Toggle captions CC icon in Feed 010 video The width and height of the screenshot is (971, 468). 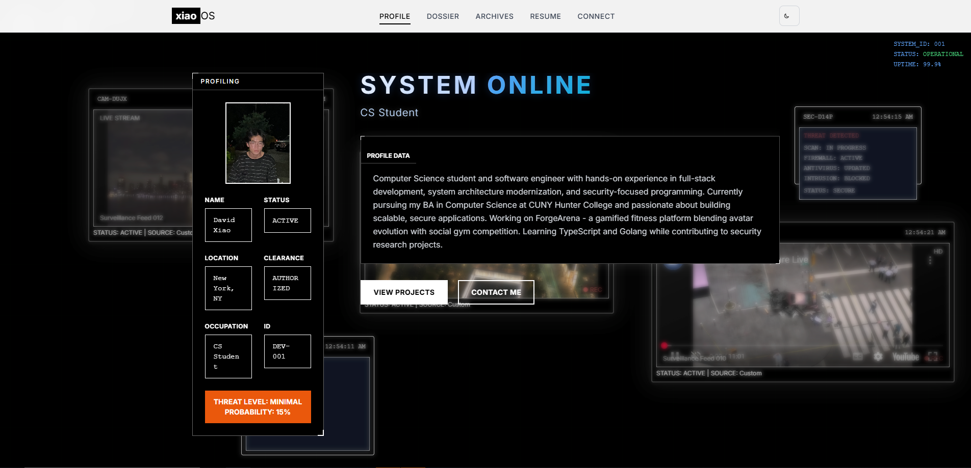coord(858,356)
